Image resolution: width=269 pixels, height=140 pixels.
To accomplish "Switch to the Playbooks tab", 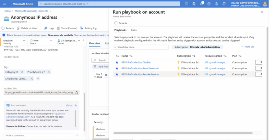I will pos(120,30).
